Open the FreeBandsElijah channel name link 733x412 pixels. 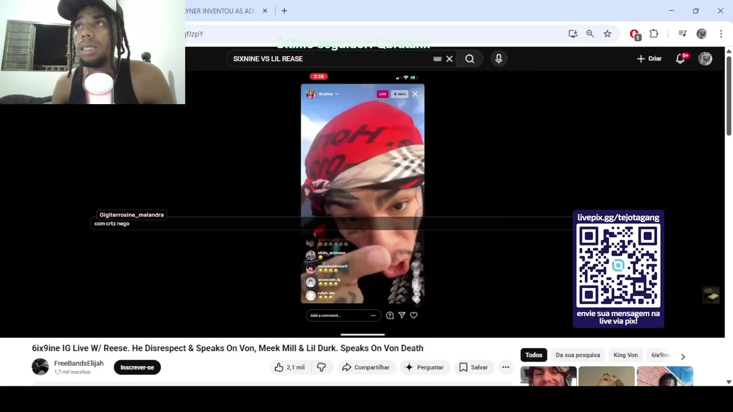point(78,363)
